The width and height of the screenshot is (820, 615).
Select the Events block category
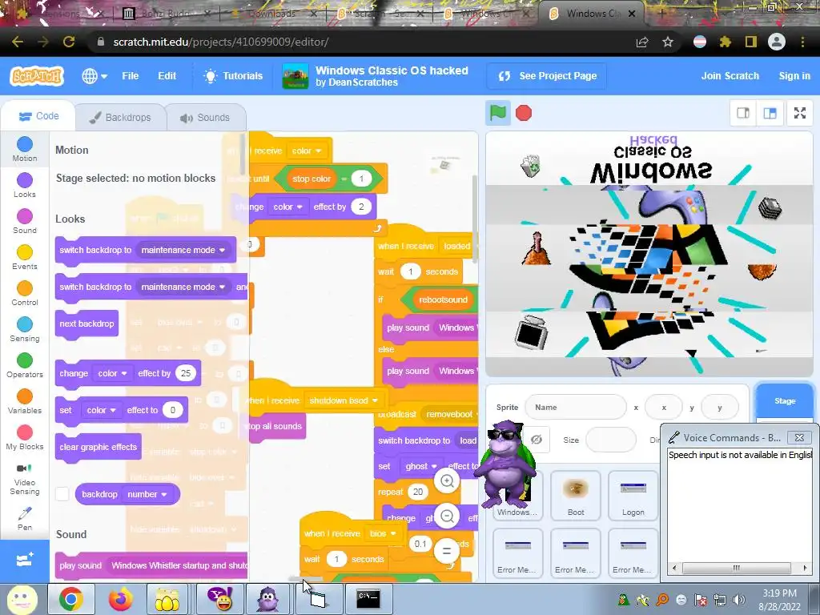pos(25,257)
